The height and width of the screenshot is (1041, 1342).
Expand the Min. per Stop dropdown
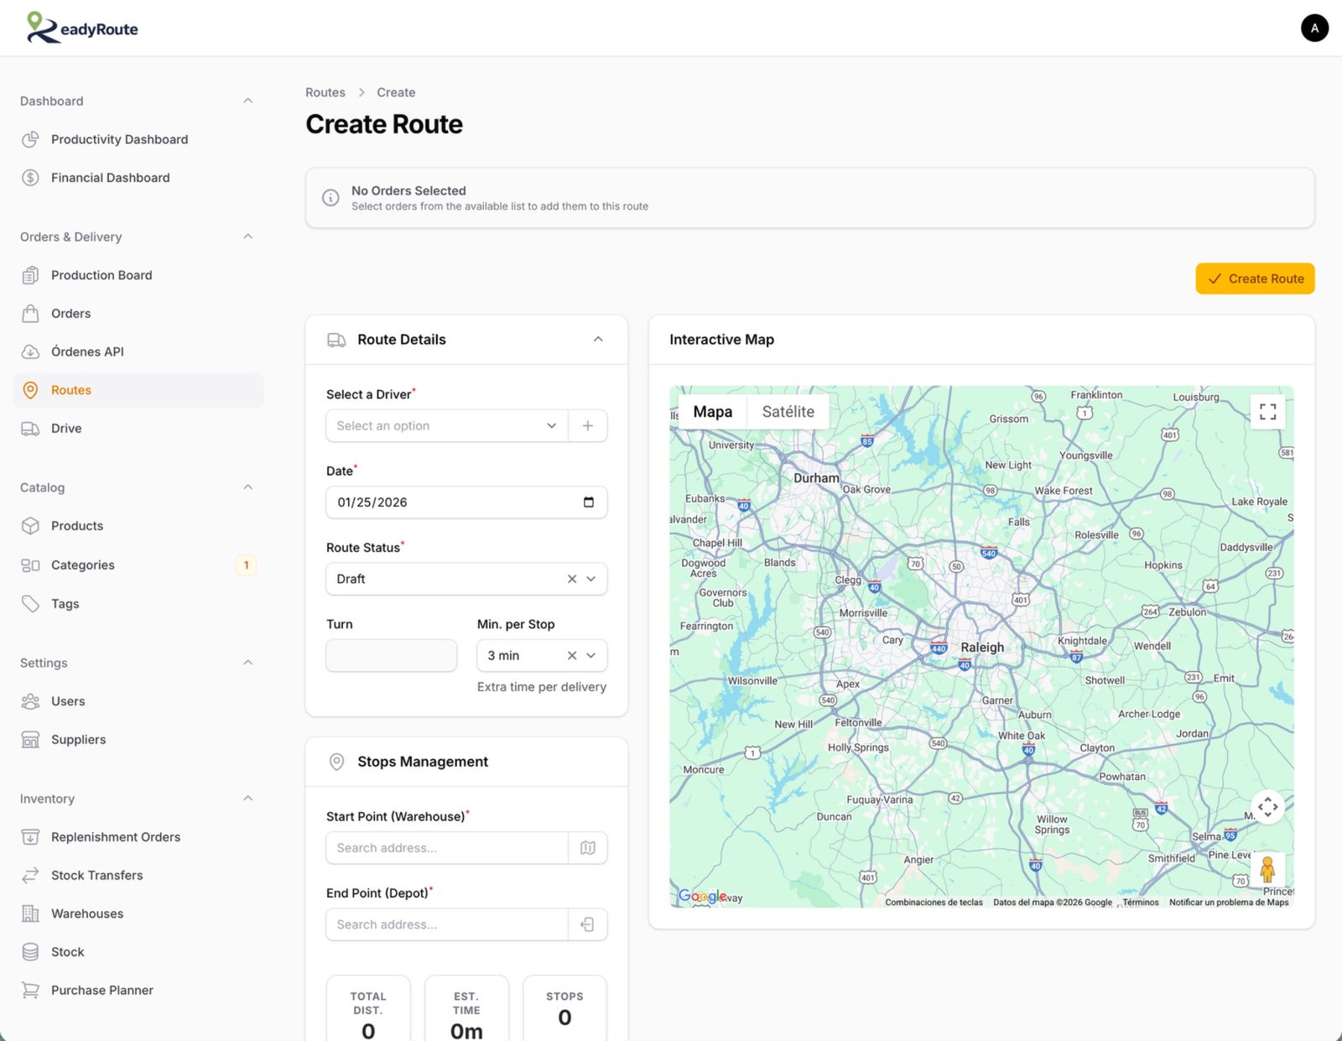click(591, 655)
